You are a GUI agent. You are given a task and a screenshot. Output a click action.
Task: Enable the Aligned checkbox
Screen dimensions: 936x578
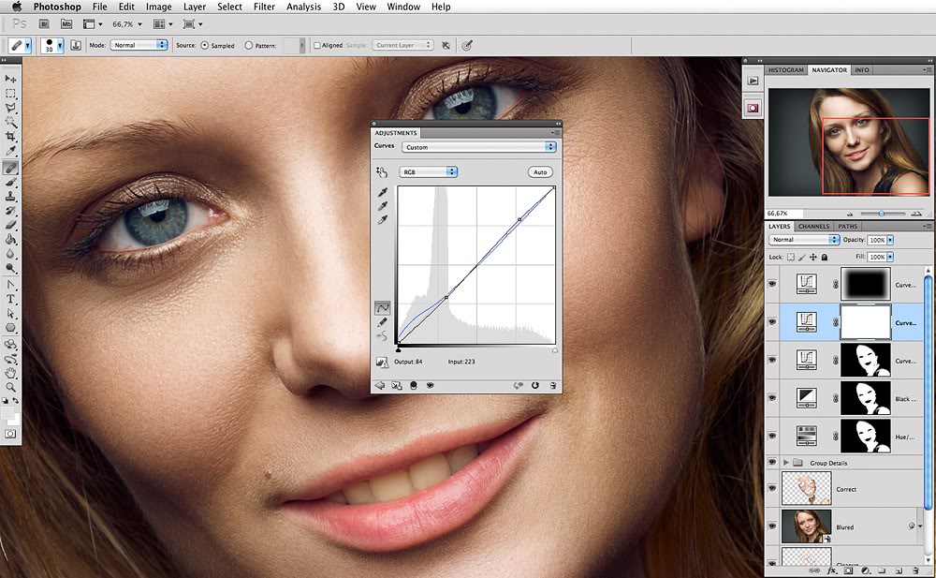click(x=317, y=45)
